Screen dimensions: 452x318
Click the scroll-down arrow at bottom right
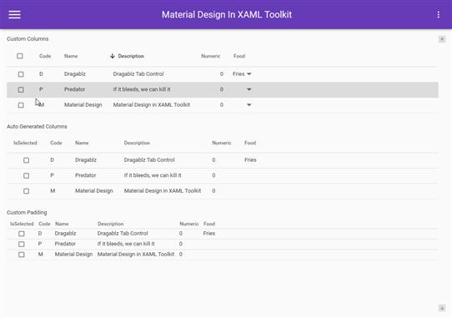[x=442, y=308]
